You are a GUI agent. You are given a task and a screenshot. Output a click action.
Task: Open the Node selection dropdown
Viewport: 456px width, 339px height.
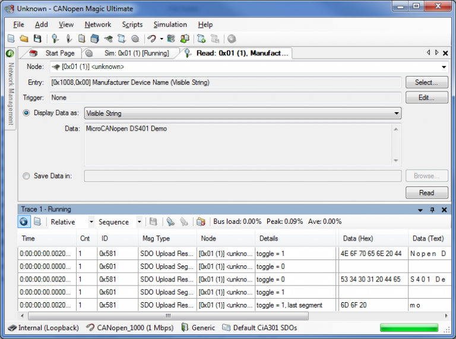coord(444,67)
